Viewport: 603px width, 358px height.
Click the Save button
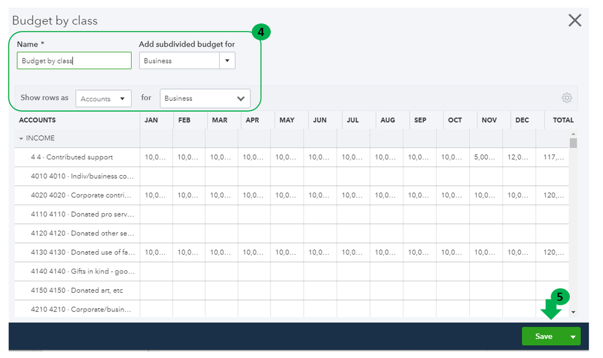pyautogui.click(x=543, y=336)
